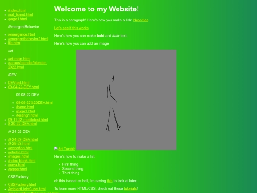Click the bold word in the formatting sentence
Viewport: 257px width, 193px height.
pos(100,36)
